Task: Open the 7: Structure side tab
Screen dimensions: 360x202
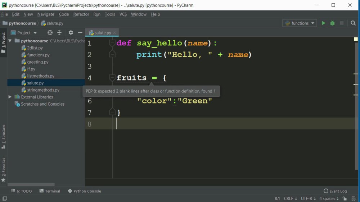Action: coord(4,137)
